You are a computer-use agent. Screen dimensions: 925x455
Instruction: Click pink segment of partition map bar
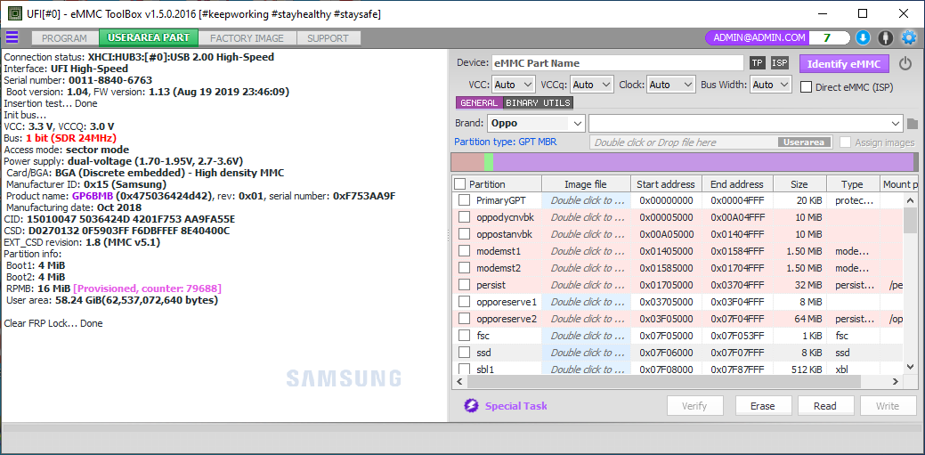467,162
